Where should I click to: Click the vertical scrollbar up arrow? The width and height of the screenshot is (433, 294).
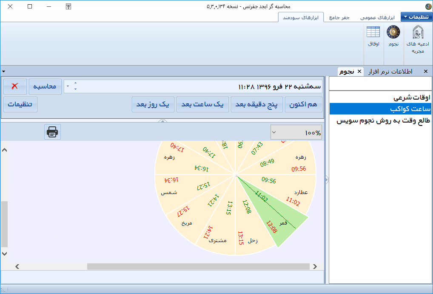(x=4, y=150)
